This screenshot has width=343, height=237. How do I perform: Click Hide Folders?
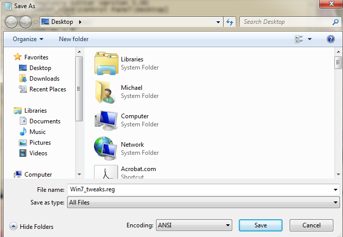click(x=36, y=227)
